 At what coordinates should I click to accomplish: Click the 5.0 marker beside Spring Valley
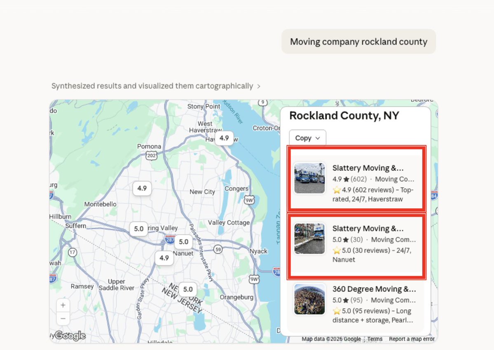click(138, 229)
